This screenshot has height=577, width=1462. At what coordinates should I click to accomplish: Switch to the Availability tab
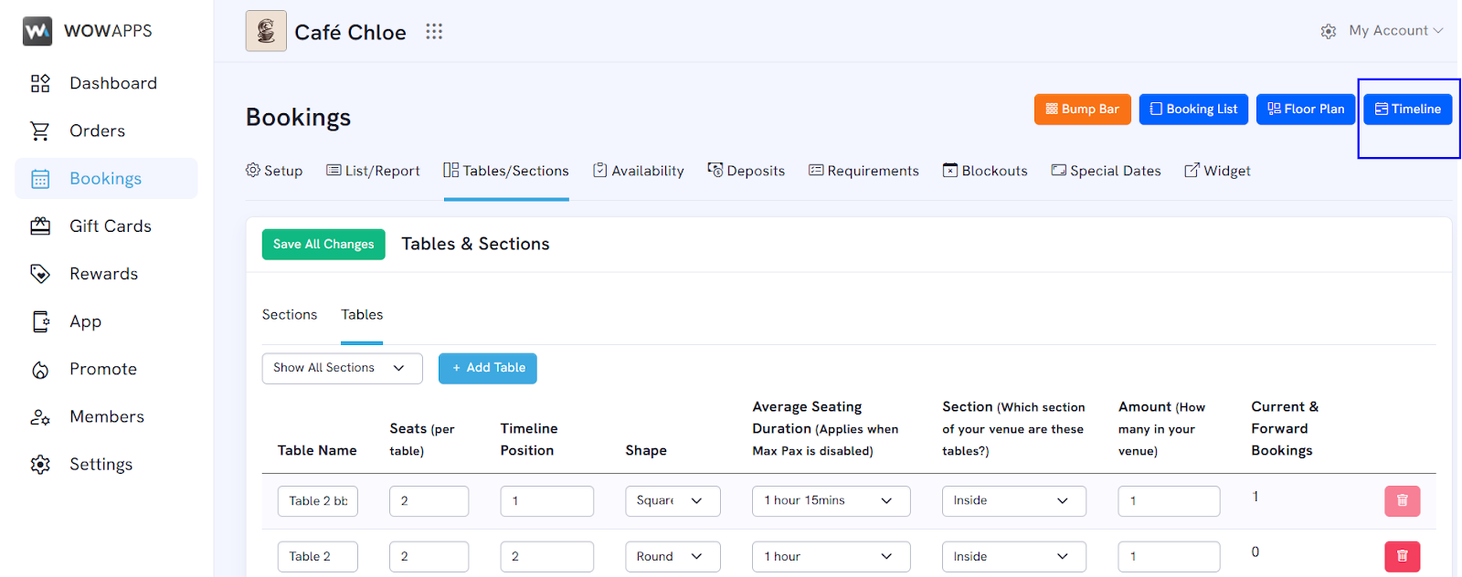click(639, 171)
